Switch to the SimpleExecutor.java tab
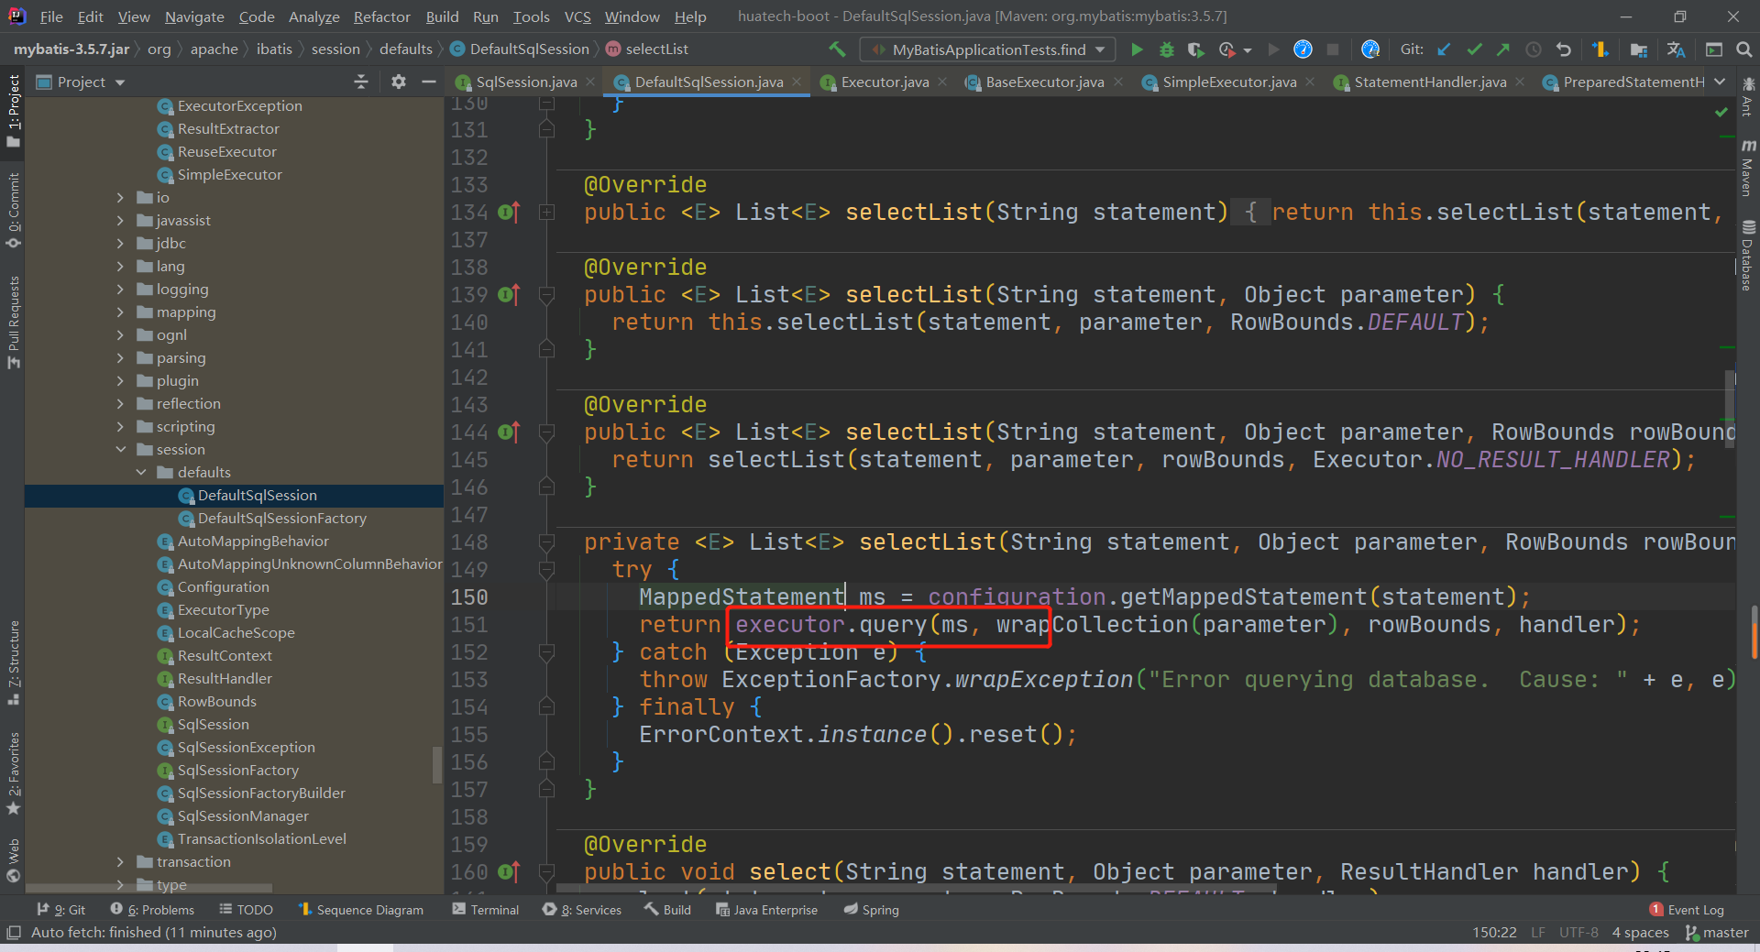Viewport: 1760px width, 952px height. 1229,82
